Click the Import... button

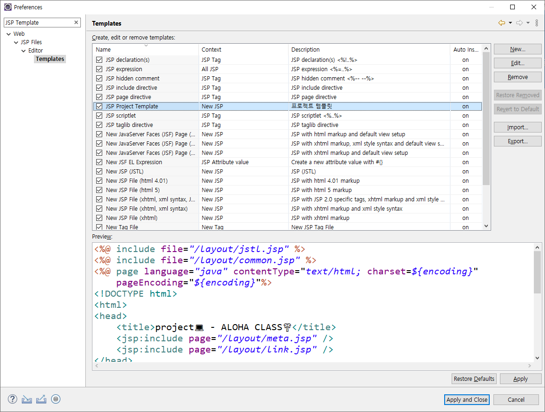coord(518,127)
